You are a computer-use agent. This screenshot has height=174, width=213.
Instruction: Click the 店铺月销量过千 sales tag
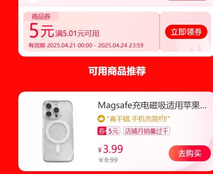[147, 131]
